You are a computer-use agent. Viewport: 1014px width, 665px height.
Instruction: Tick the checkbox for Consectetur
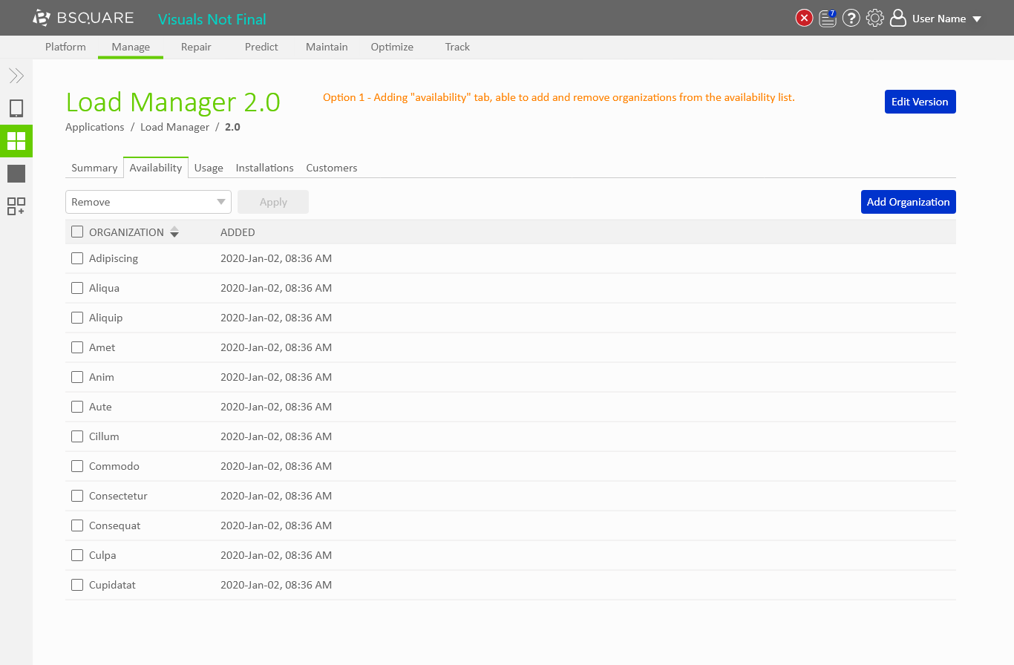pyautogui.click(x=77, y=496)
